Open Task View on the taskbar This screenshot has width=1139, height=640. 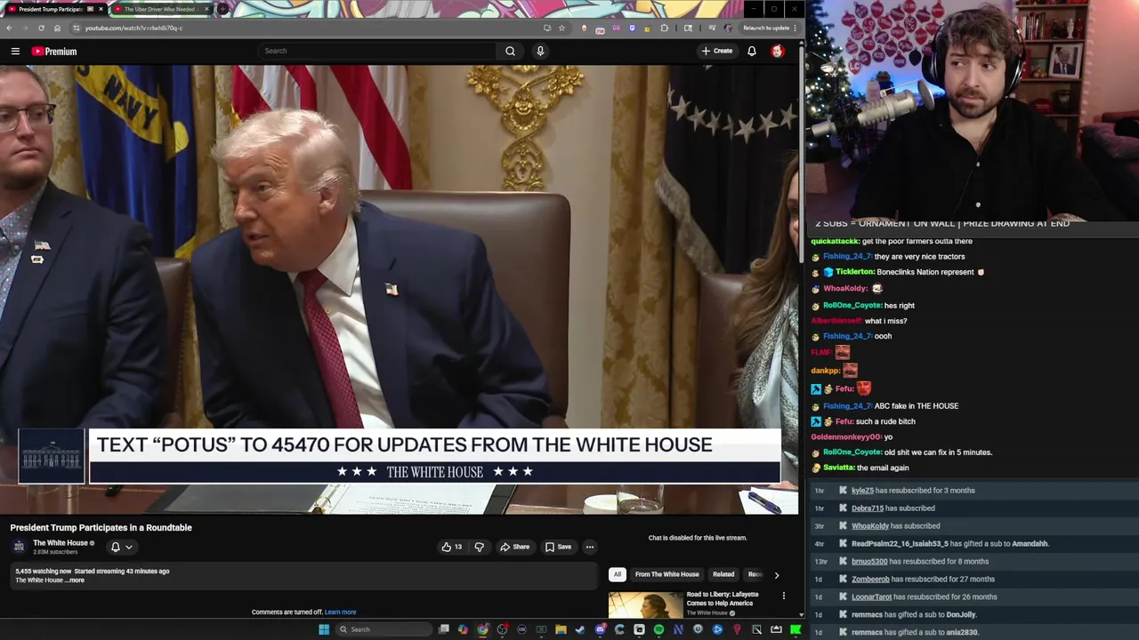[x=444, y=629]
